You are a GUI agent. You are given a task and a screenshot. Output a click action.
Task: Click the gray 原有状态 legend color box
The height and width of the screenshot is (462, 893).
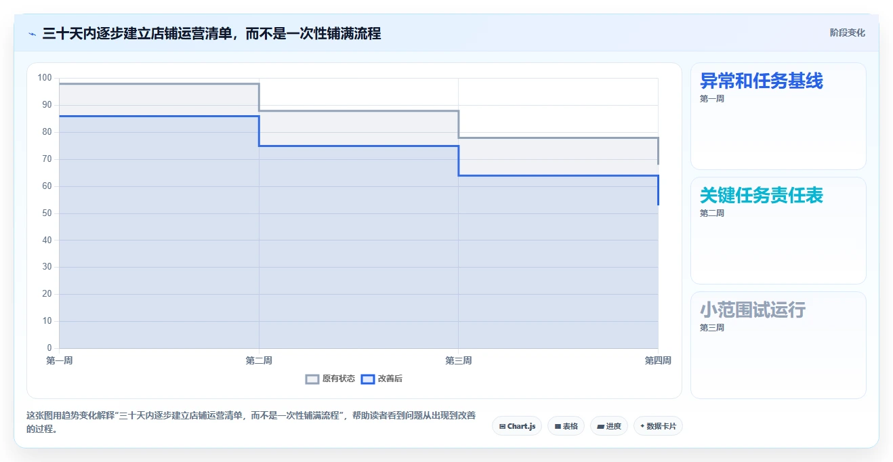click(312, 379)
